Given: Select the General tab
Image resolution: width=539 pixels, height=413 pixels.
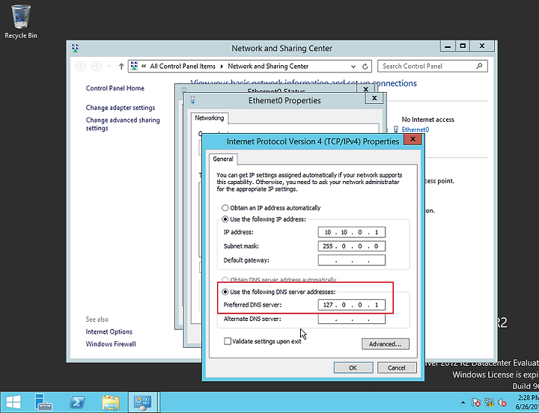Looking at the screenshot, I should [x=223, y=159].
